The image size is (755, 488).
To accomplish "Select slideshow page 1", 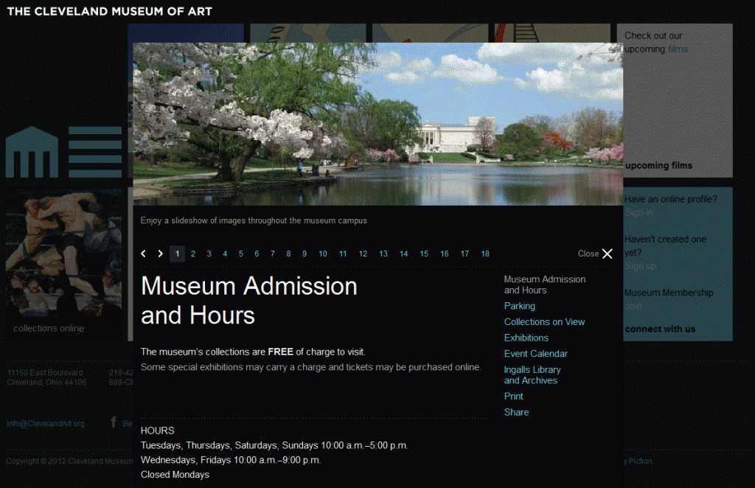I will (x=177, y=254).
